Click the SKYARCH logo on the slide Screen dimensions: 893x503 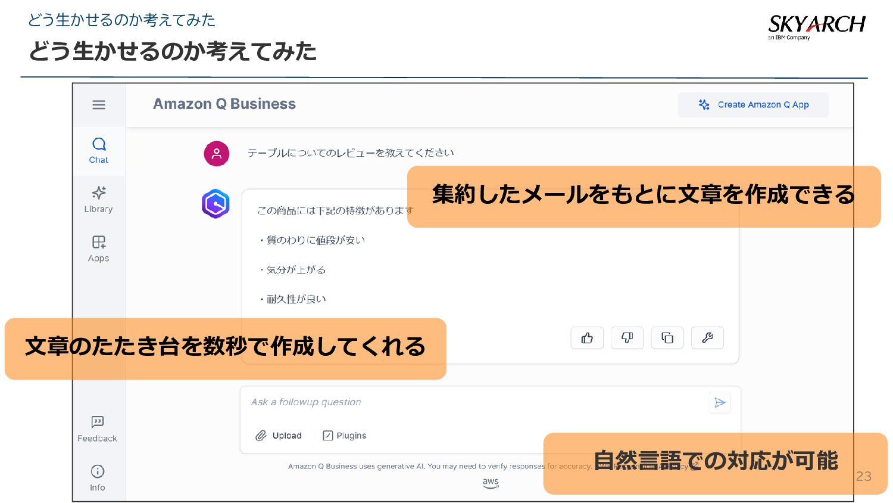tap(816, 27)
